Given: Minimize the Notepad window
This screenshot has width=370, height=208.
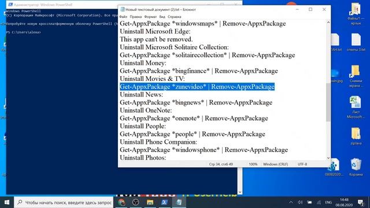Looking at the screenshot, I should 297,9.
